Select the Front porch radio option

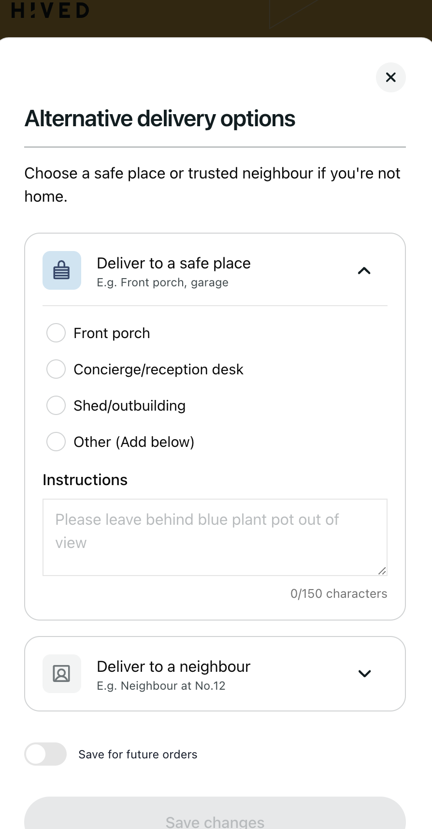point(56,333)
